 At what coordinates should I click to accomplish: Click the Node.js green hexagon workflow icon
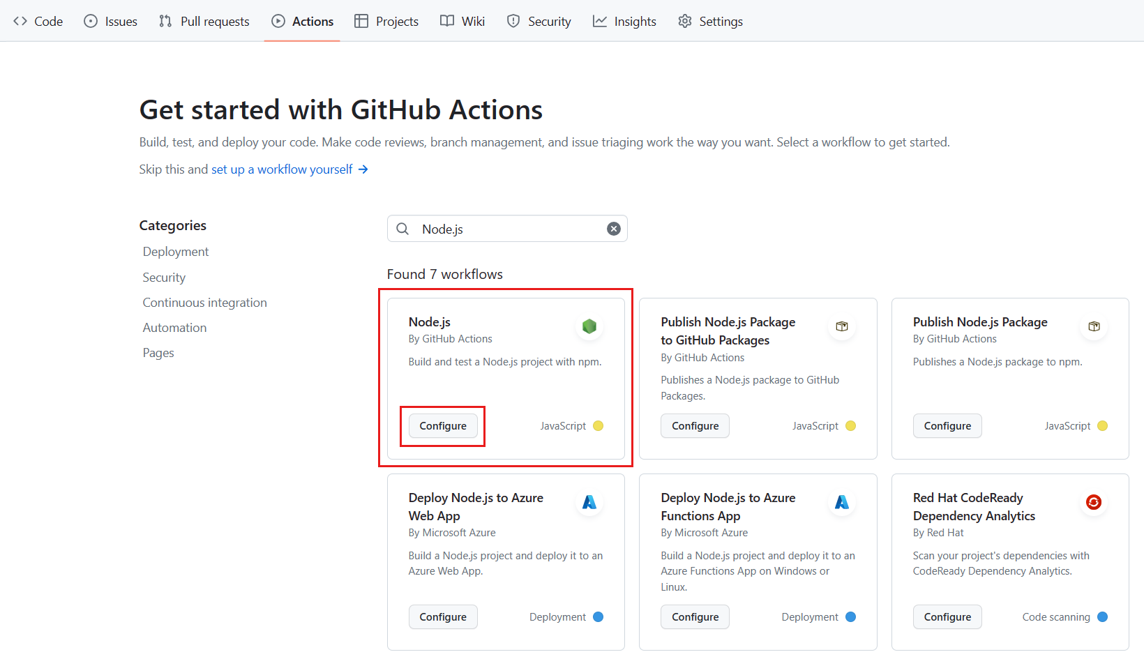pyautogui.click(x=589, y=326)
